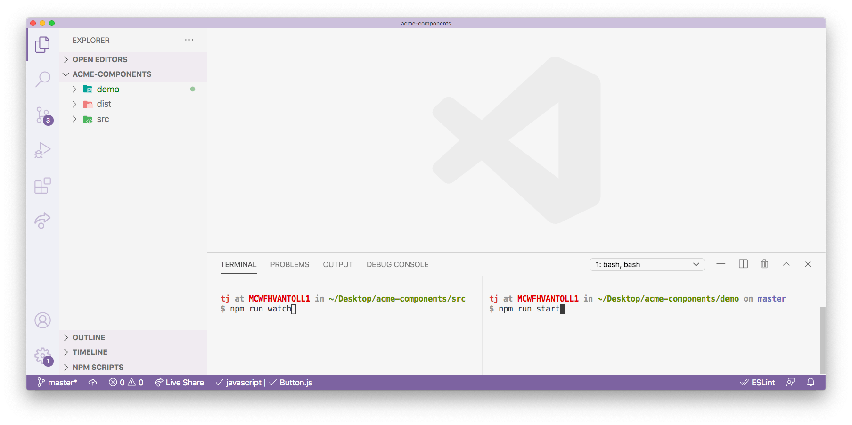Click the ESLint status item
The width and height of the screenshot is (852, 425).
pyautogui.click(x=757, y=383)
